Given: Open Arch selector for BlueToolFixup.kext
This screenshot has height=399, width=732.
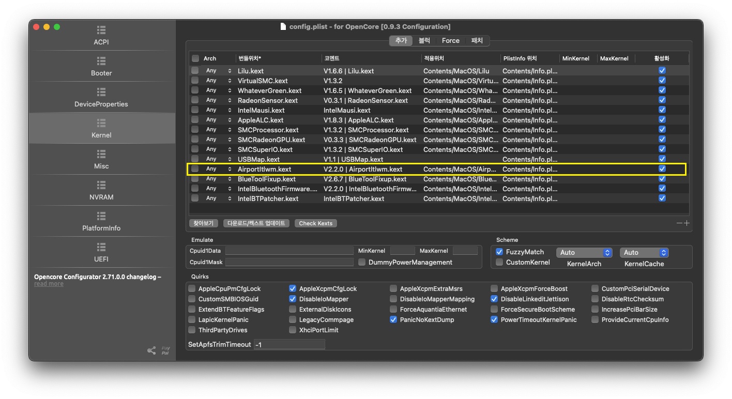Looking at the screenshot, I should [x=218, y=178].
